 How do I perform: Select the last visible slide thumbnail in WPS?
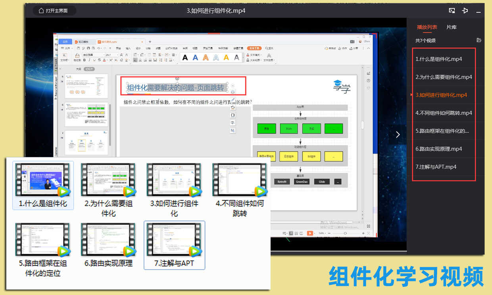point(86,143)
